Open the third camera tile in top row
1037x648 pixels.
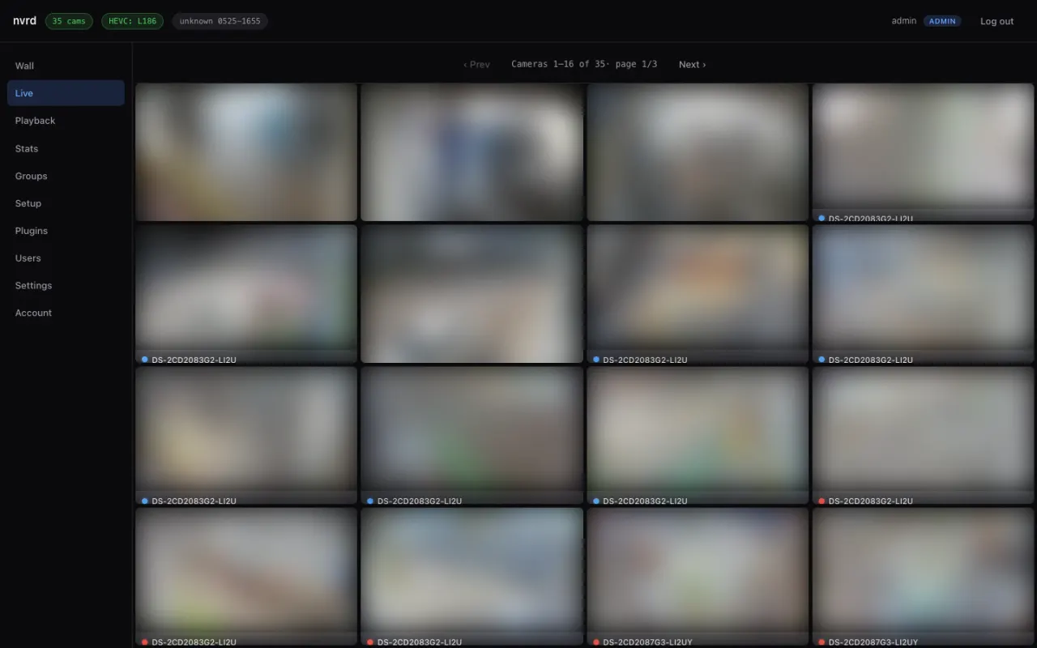[698, 152]
